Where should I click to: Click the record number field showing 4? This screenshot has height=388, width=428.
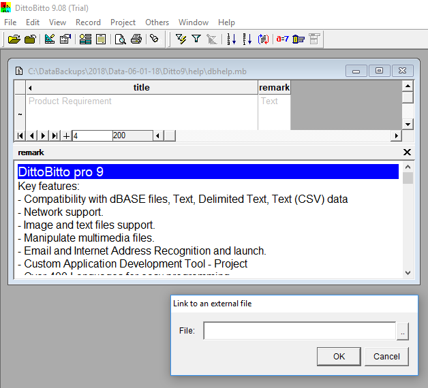(x=92, y=135)
